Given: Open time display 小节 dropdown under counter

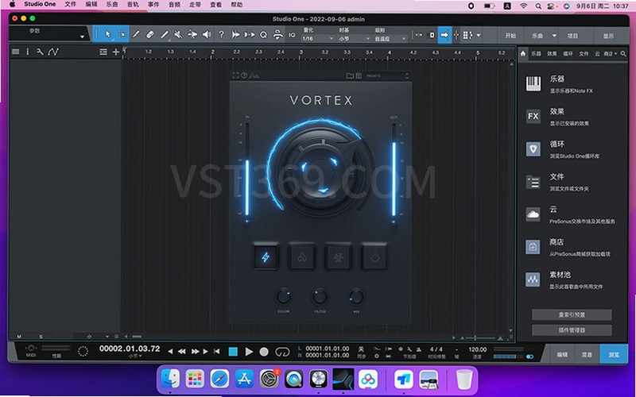Looking at the screenshot, I should pyautogui.click(x=135, y=356).
